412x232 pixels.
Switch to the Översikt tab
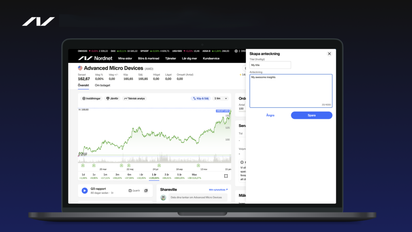point(83,85)
